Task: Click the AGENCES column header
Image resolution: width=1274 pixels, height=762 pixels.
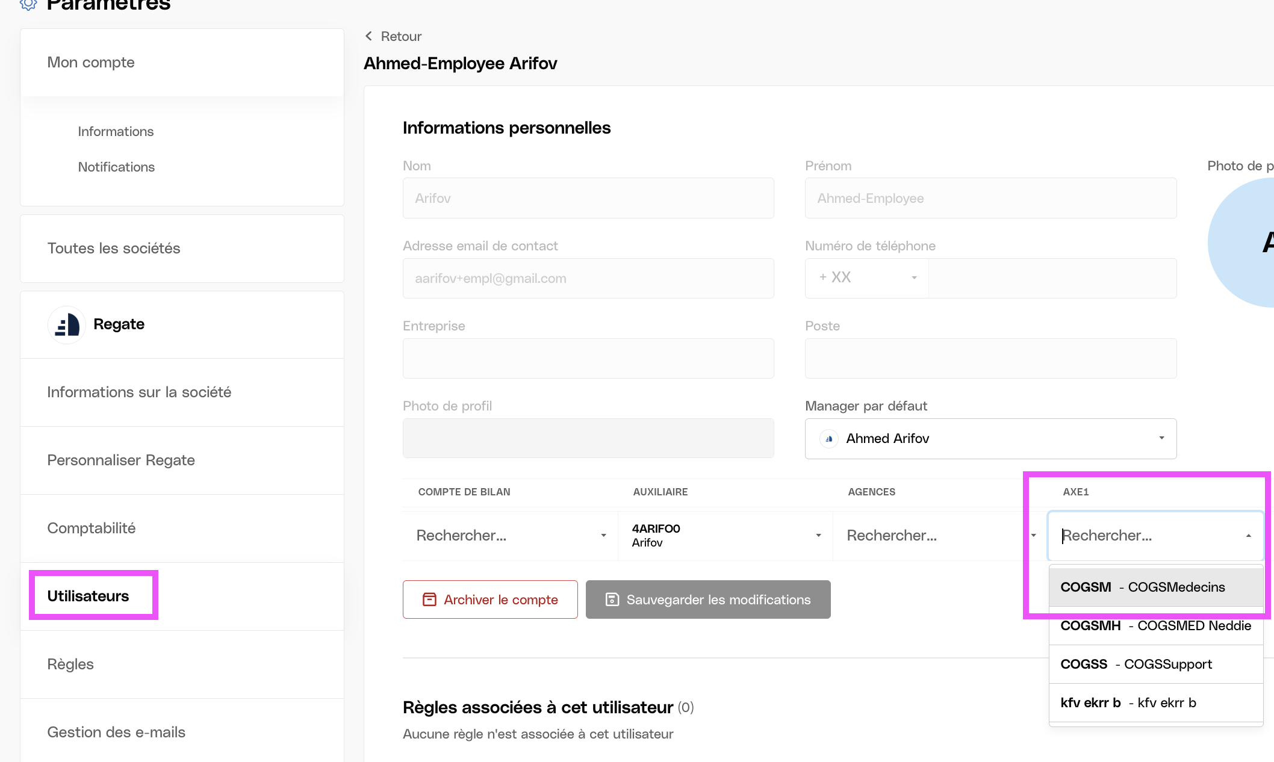Action: (x=872, y=492)
